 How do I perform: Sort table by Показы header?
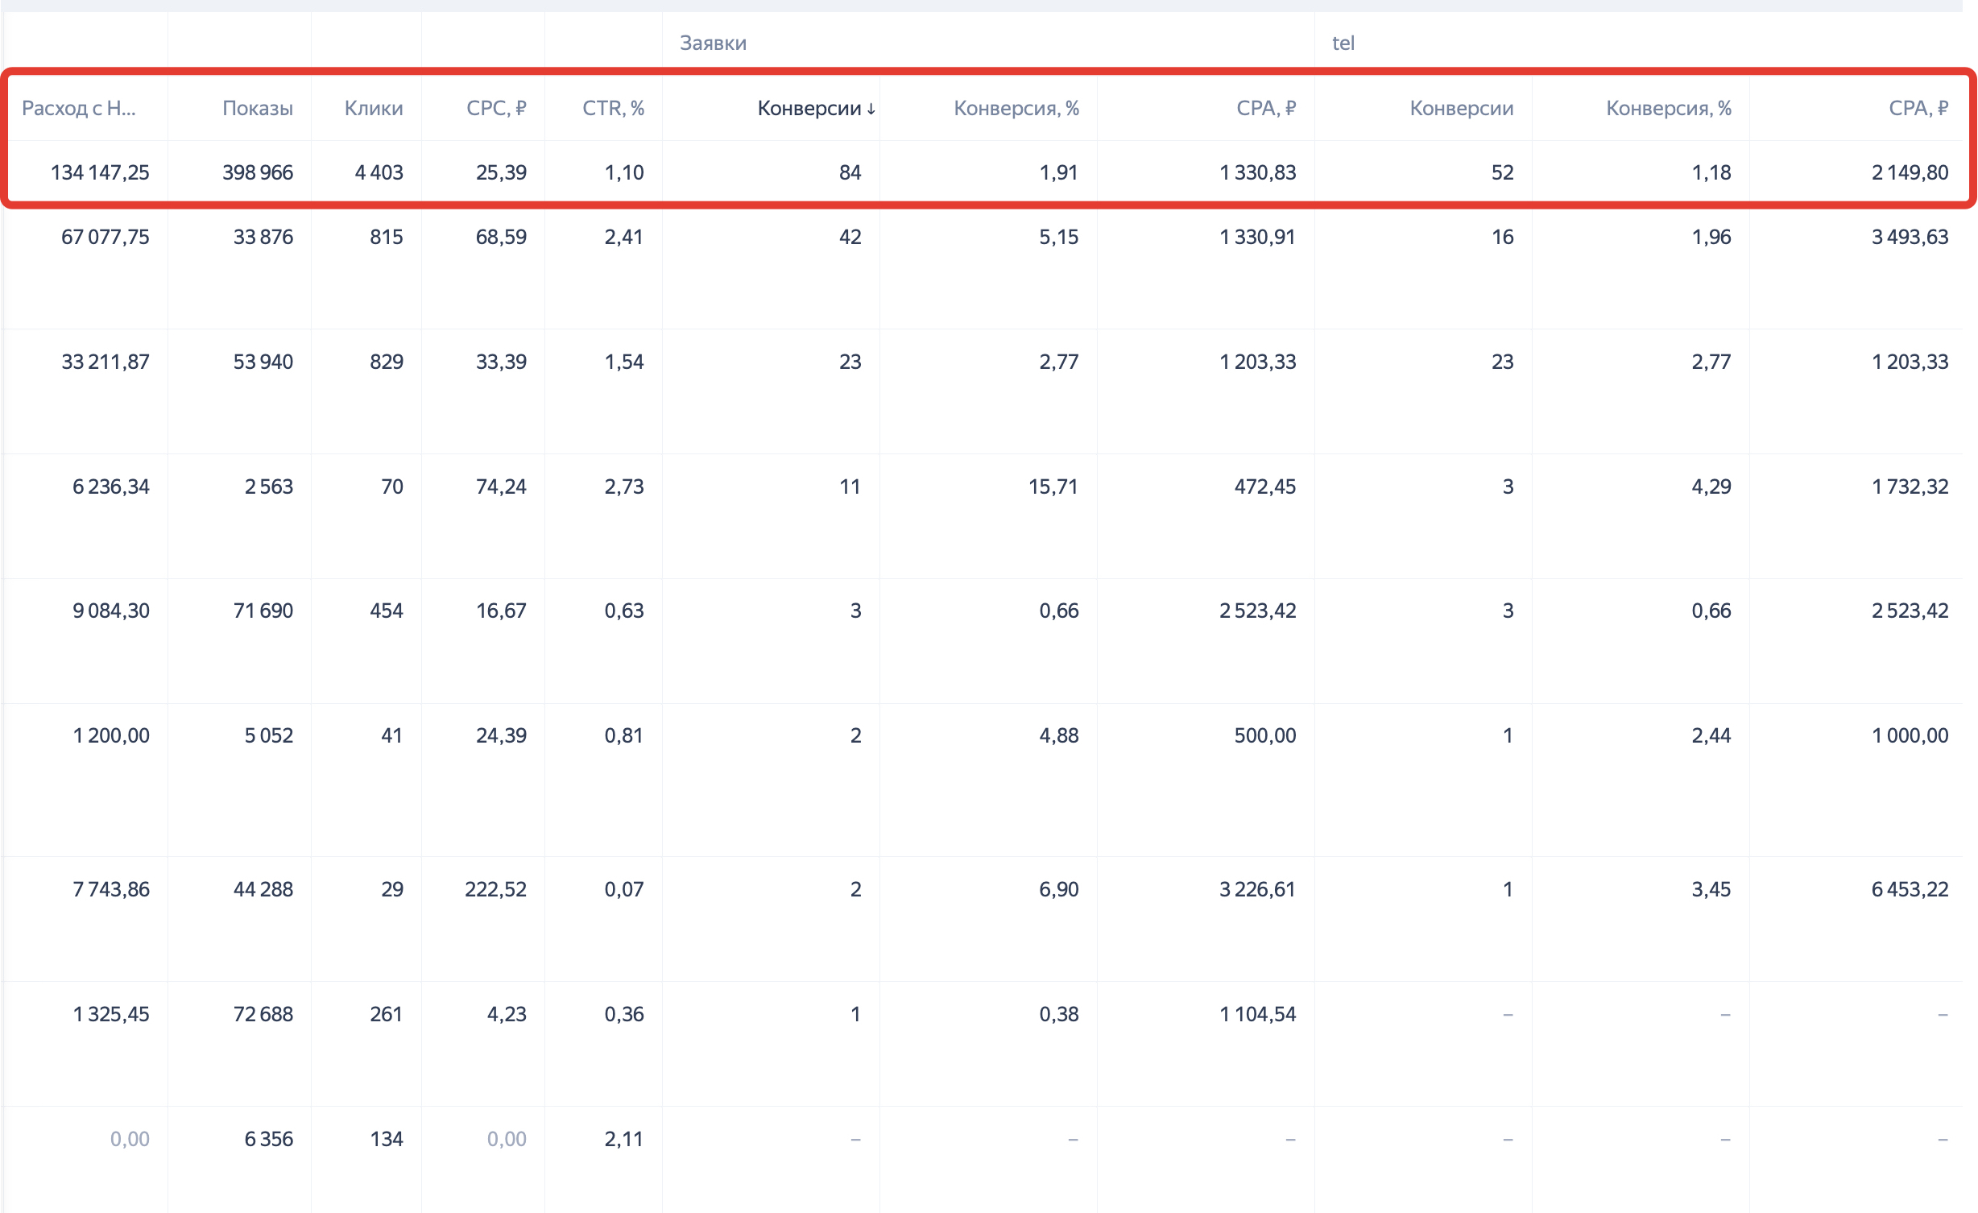coord(257,108)
